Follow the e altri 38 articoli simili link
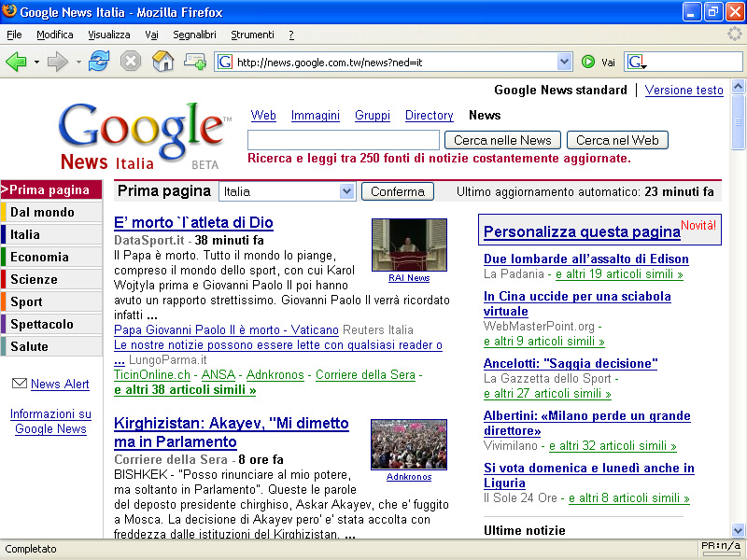 pos(185,389)
